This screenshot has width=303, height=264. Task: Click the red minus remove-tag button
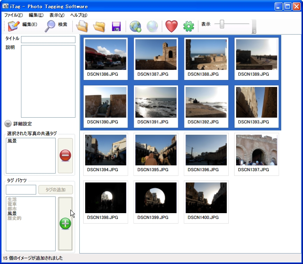coord(65,155)
